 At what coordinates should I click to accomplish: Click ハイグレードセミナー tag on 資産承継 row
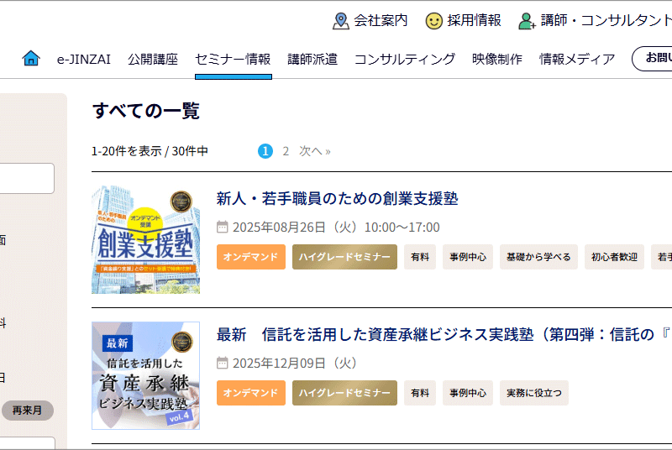(344, 393)
